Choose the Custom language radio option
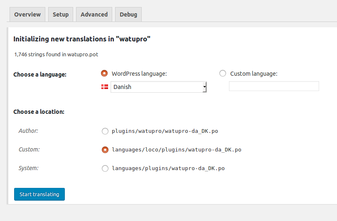The image size is (337, 221). (223, 73)
